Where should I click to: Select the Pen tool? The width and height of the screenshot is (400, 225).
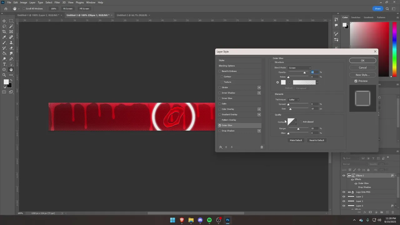11,59
